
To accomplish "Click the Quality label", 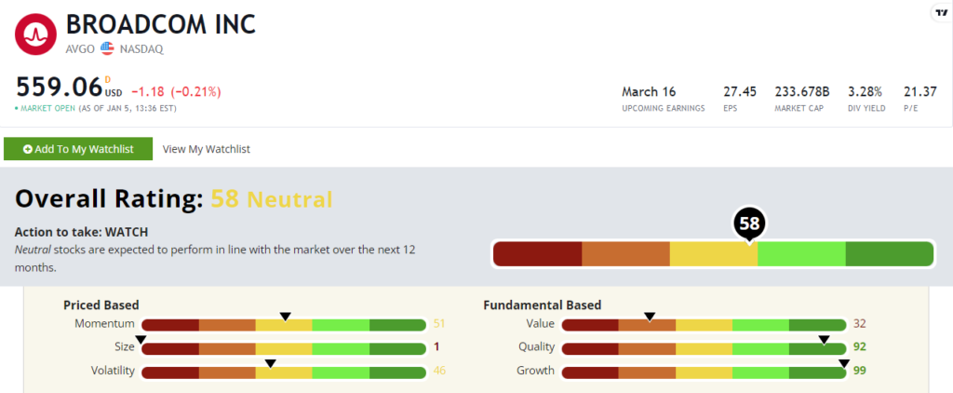I will tap(536, 347).
